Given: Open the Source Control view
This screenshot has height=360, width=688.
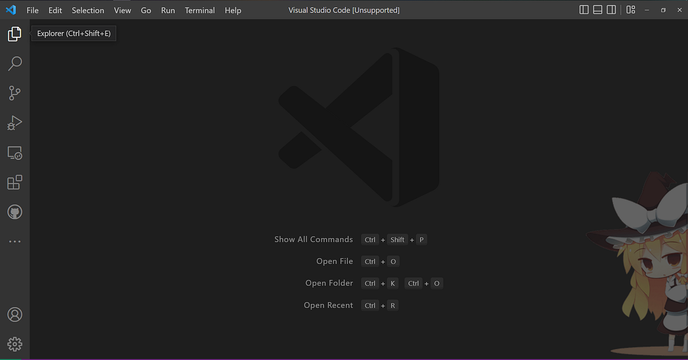Looking at the screenshot, I should point(14,93).
